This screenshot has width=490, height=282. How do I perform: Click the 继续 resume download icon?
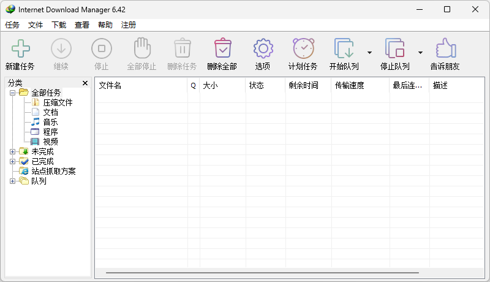click(x=61, y=48)
